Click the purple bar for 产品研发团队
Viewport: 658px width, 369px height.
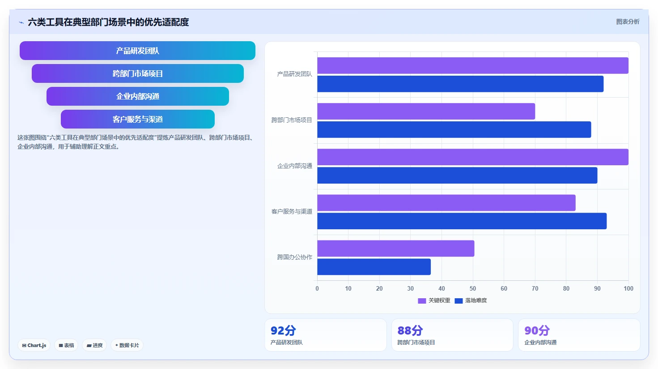tap(473, 65)
